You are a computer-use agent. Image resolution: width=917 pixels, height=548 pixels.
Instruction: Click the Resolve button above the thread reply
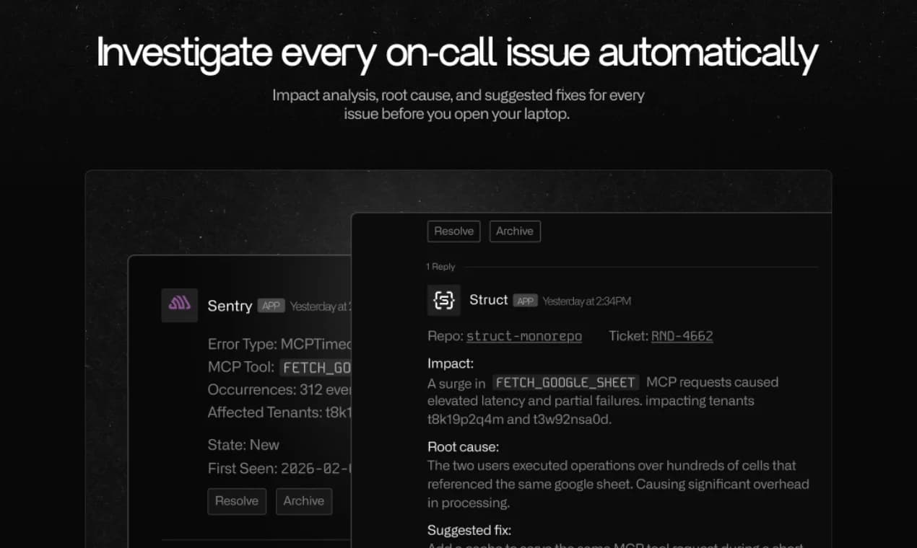[x=453, y=231]
